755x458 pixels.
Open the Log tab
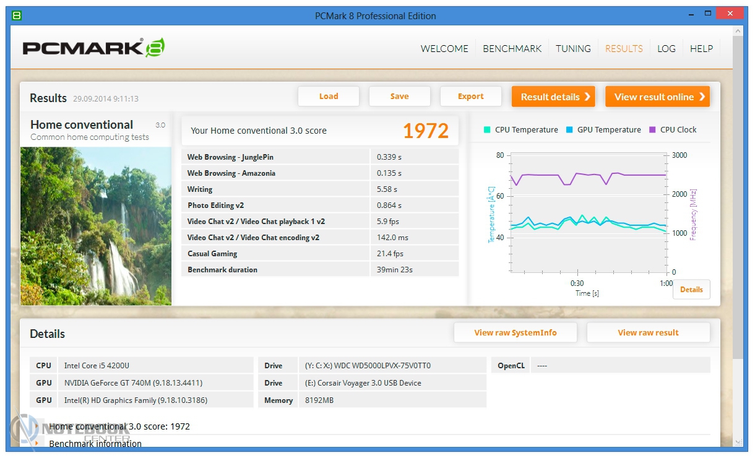(x=667, y=48)
